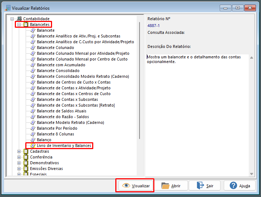This screenshot has height=197, width=261.
Task: Select the Contabilidade root label
Action: point(36,19)
